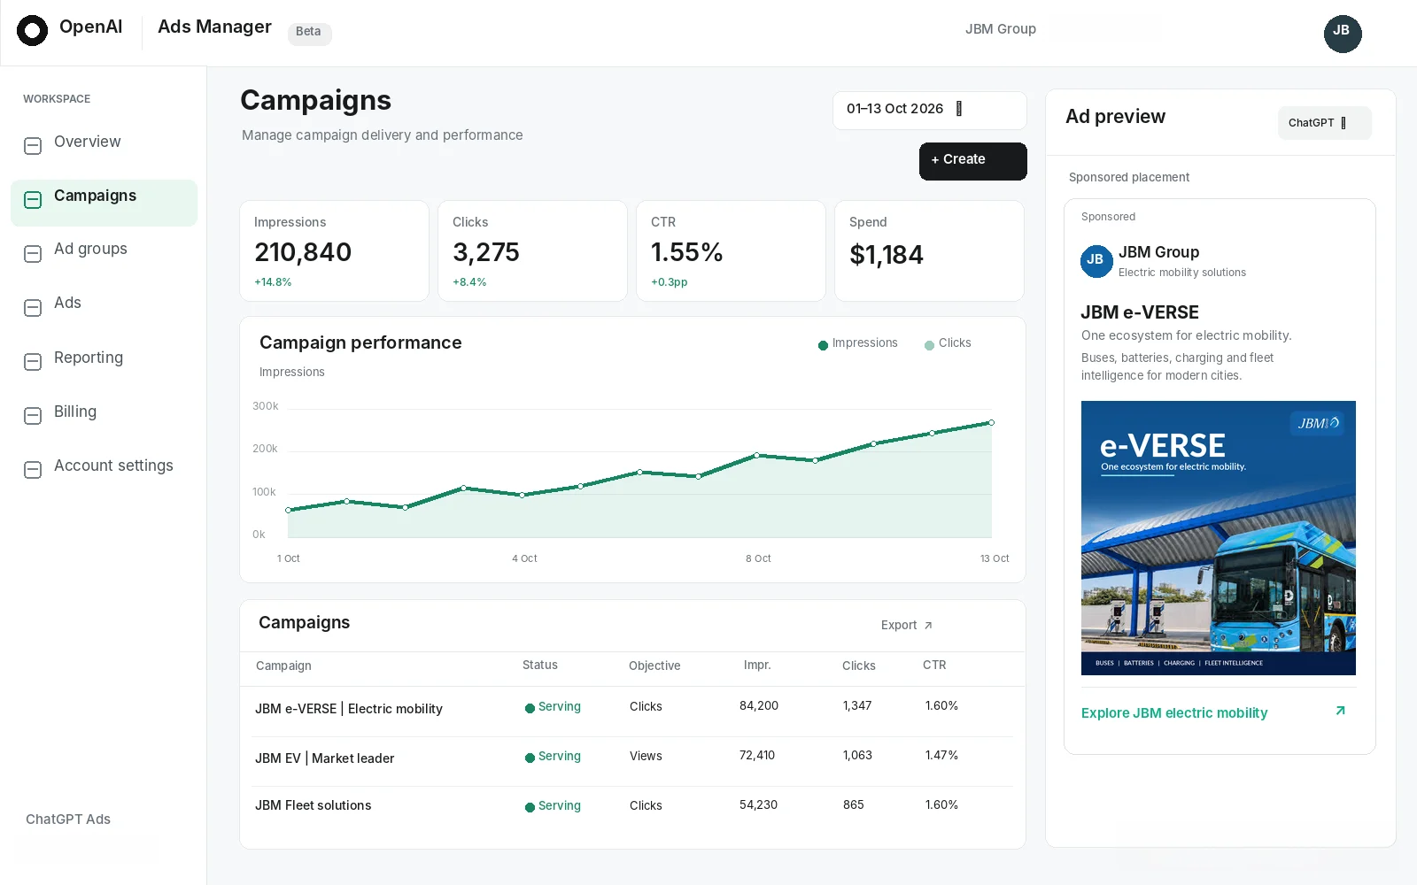Open the Clicks 3,275 metric card
The width and height of the screenshot is (1417, 885).
[x=532, y=250]
